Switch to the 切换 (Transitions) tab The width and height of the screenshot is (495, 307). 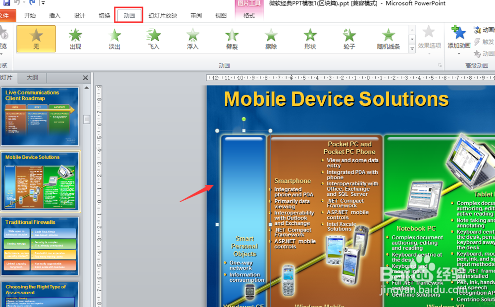tap(104, 15)
